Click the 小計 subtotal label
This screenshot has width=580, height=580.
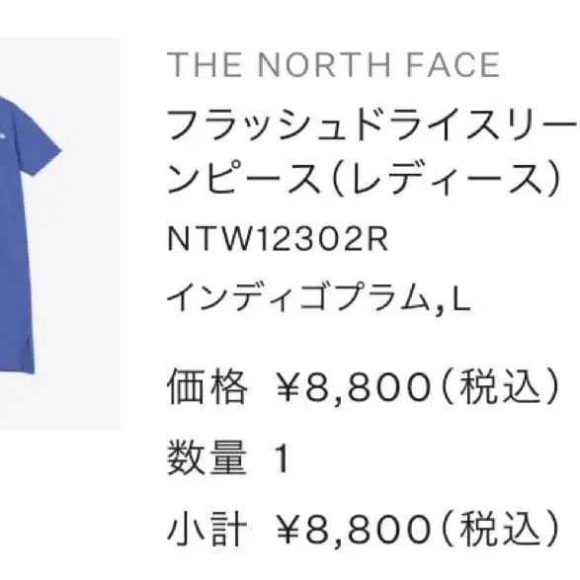[207, 529]
